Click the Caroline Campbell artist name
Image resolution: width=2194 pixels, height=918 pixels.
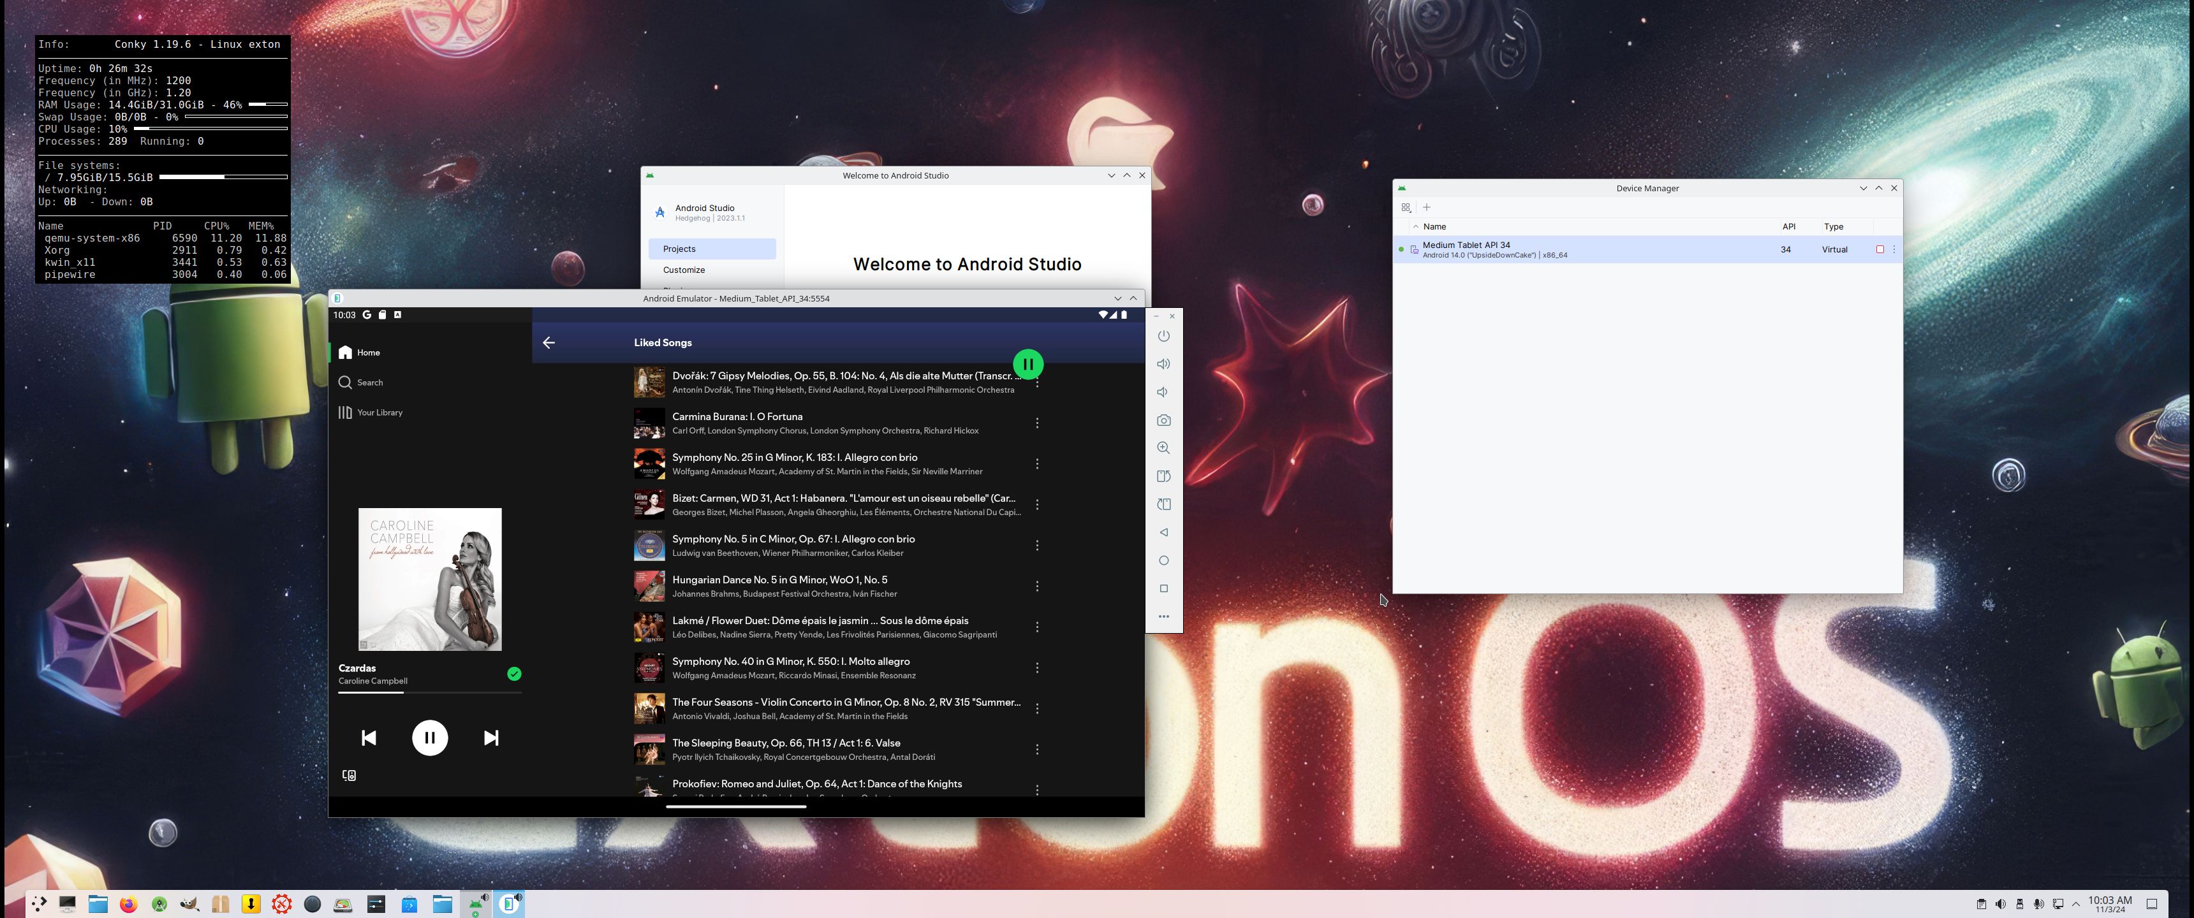373,681
